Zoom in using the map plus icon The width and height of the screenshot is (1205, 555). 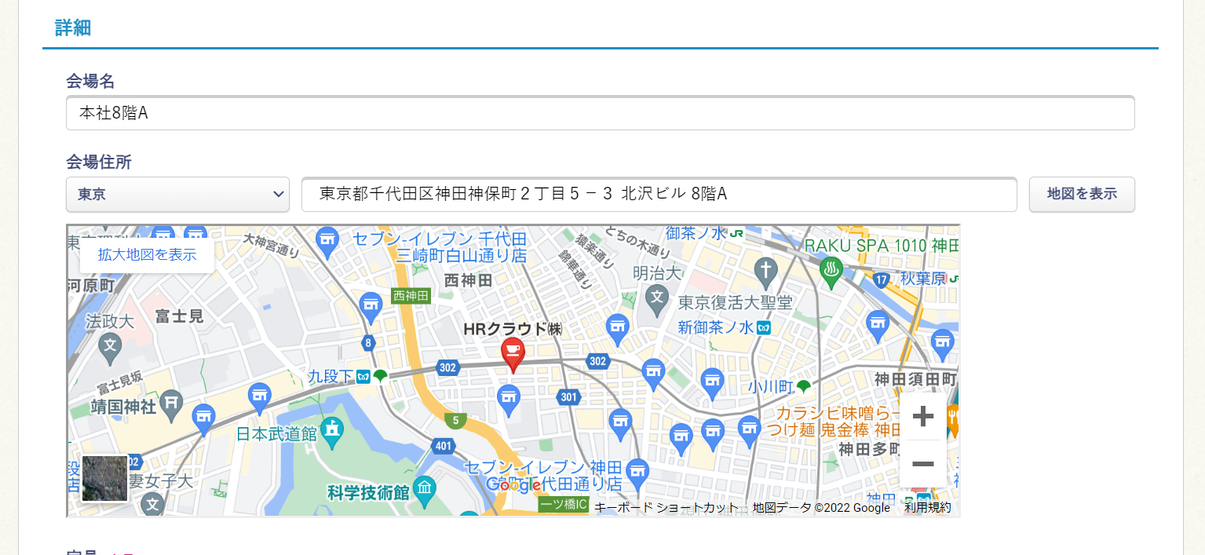(x=922, y=416)
